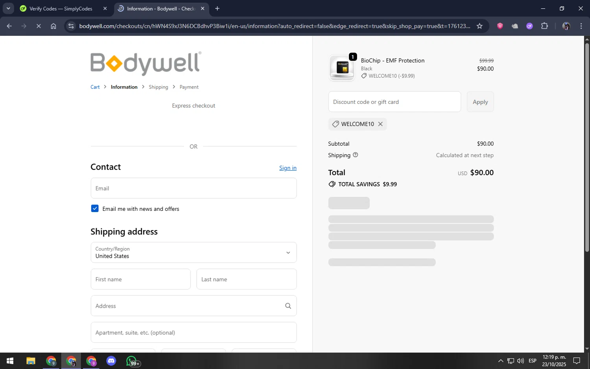590x369 pixels.
Task: Click the Apply discount button
Action: coord(480,102)
